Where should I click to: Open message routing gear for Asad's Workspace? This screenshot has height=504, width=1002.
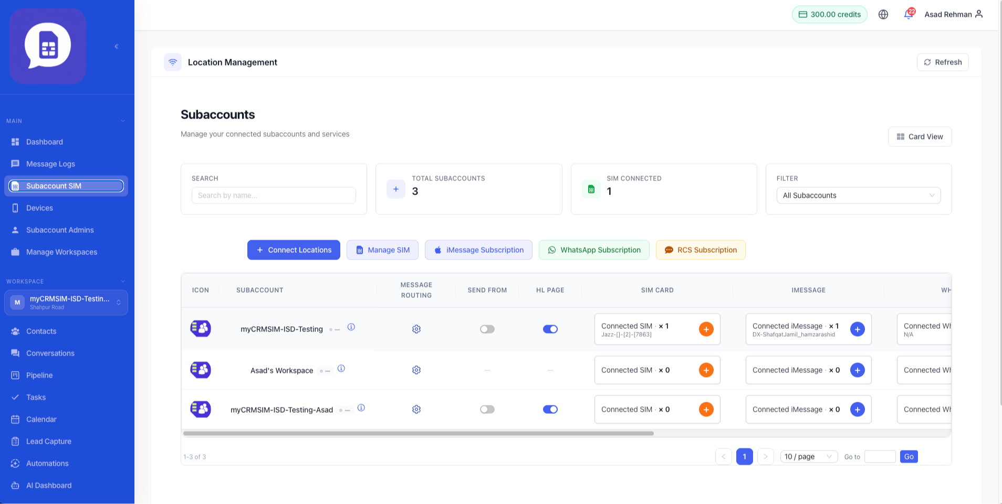pos(416,370)
